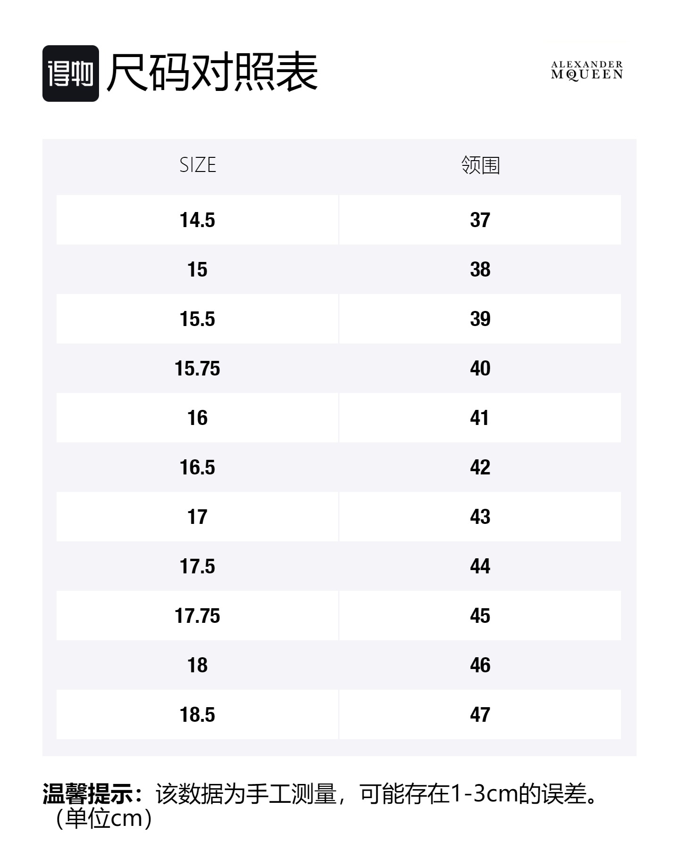Click the size 17.75 cell

198,616
